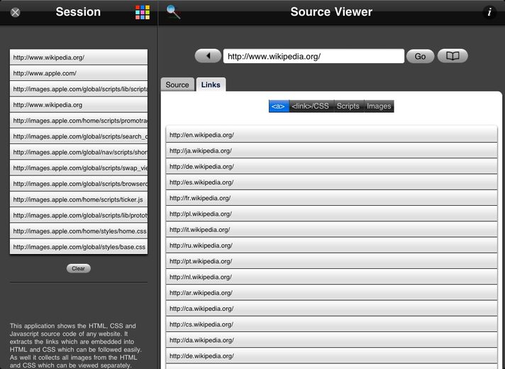Open session entry http://www.apple.com/

79,73
